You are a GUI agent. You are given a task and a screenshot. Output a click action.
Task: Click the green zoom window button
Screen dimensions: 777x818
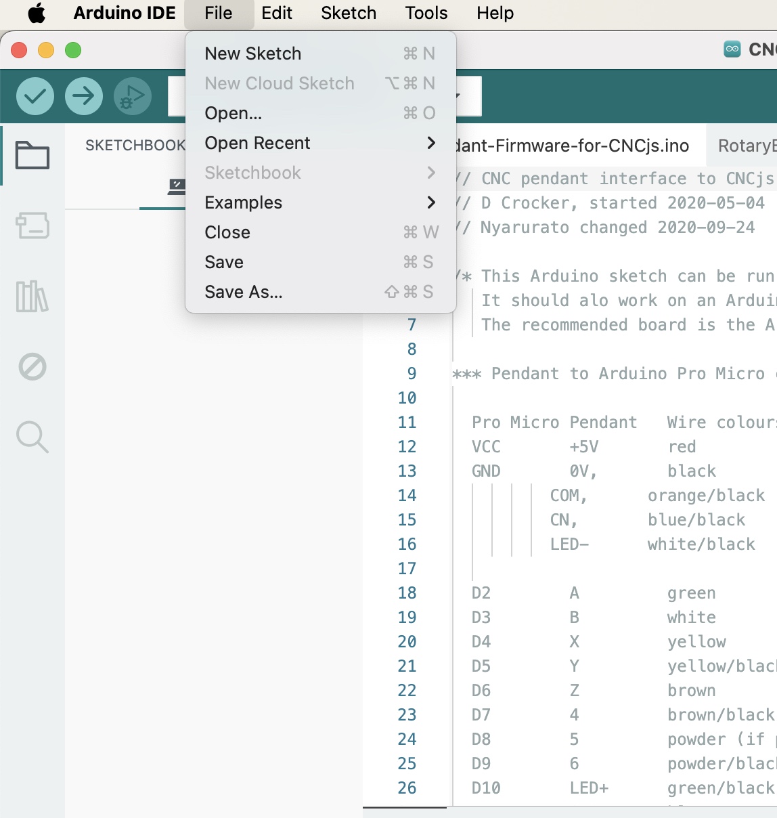[x=73, y=50]
